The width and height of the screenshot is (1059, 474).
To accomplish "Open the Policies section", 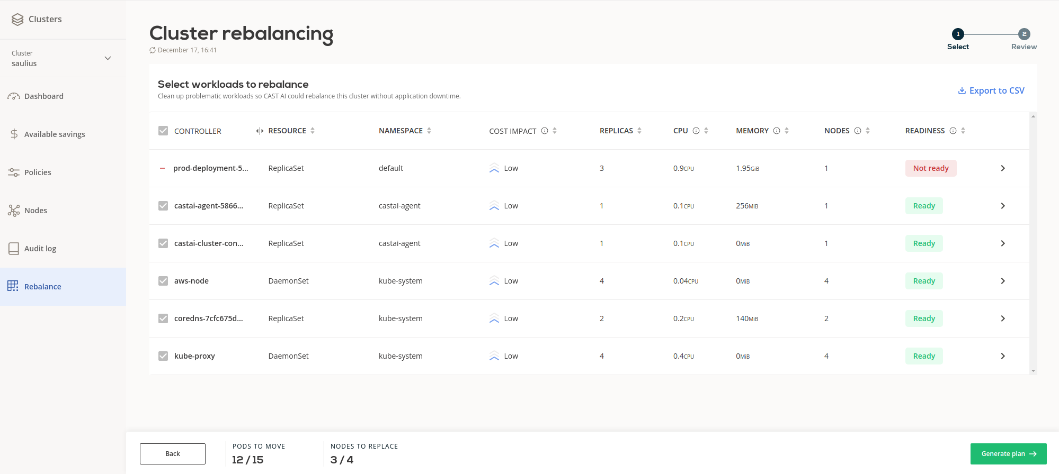I will tap(63, 172).
